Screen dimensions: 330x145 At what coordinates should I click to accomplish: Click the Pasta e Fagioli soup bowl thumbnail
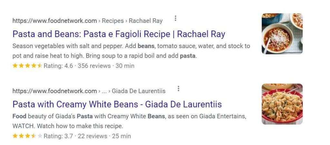(x=282, y=34)
